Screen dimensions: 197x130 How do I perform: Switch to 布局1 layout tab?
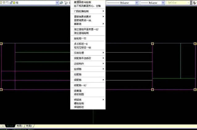click(x=19, y=126)
